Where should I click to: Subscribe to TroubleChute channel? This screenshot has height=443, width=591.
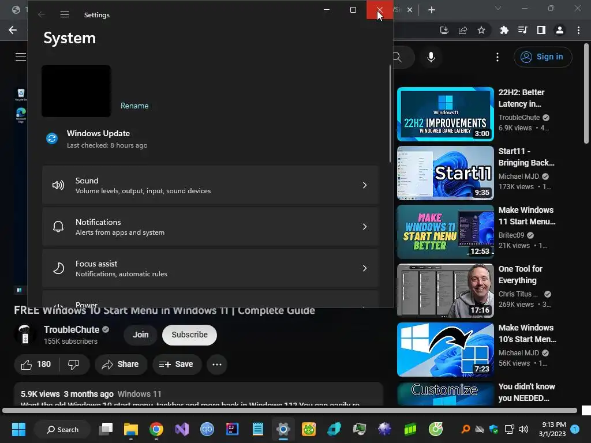(189, 335)
